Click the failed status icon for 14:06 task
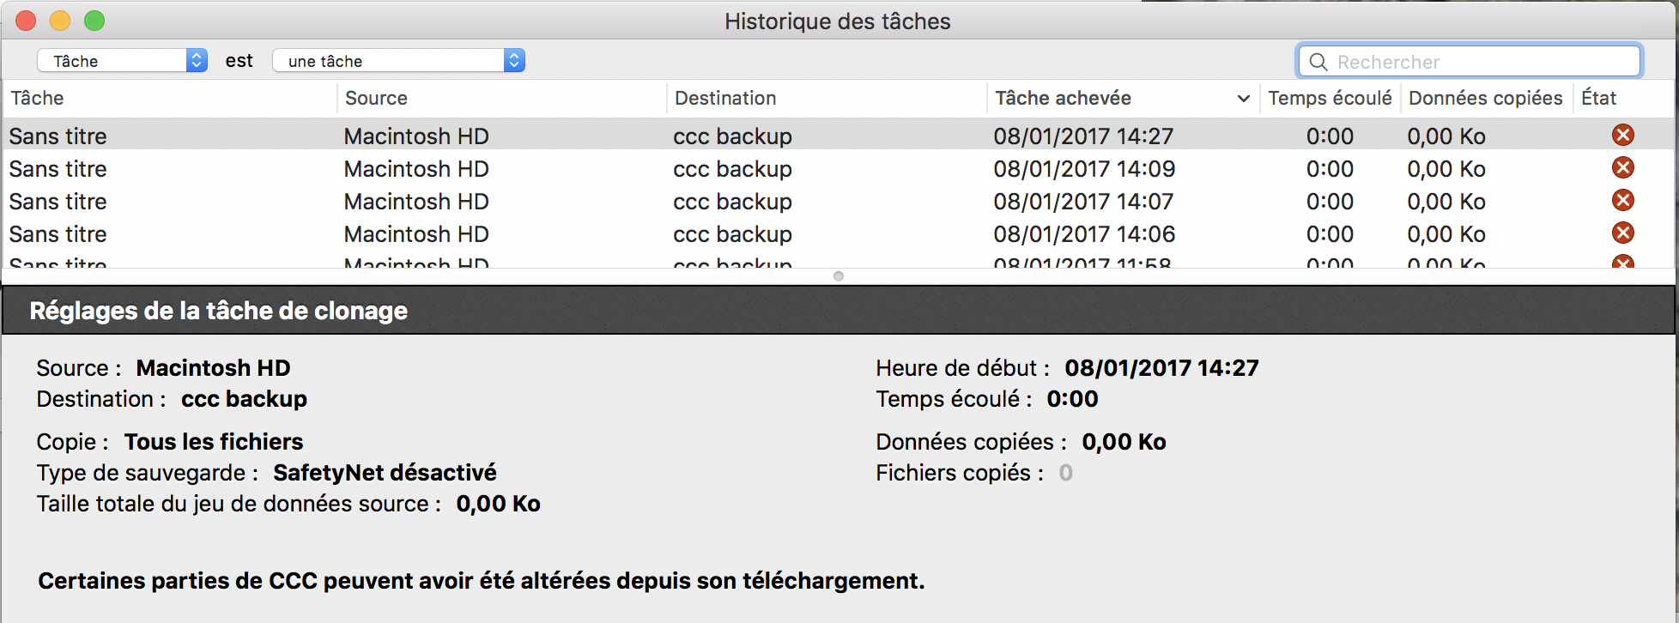This screenshot has height=623, width=1679. pos(1622,233)
